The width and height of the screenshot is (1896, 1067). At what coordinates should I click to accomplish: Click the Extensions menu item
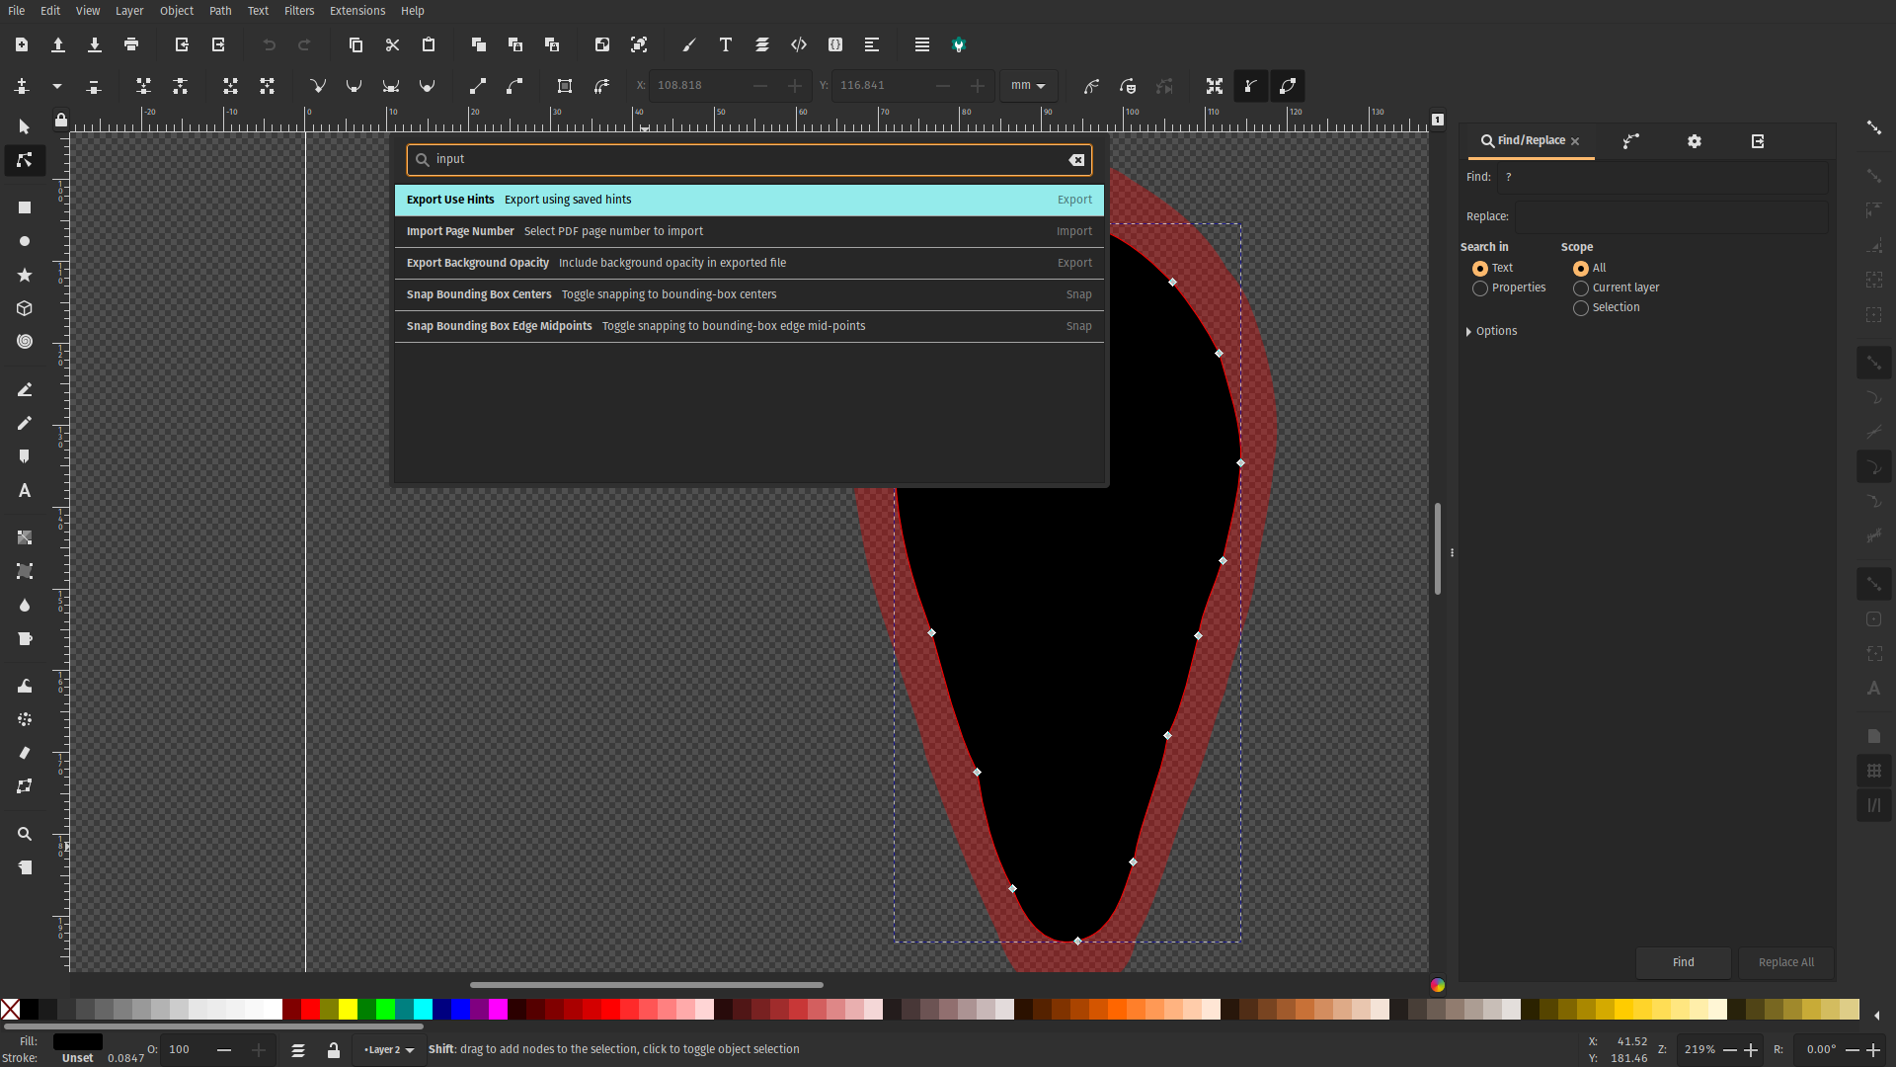click(x=356, y=11)
